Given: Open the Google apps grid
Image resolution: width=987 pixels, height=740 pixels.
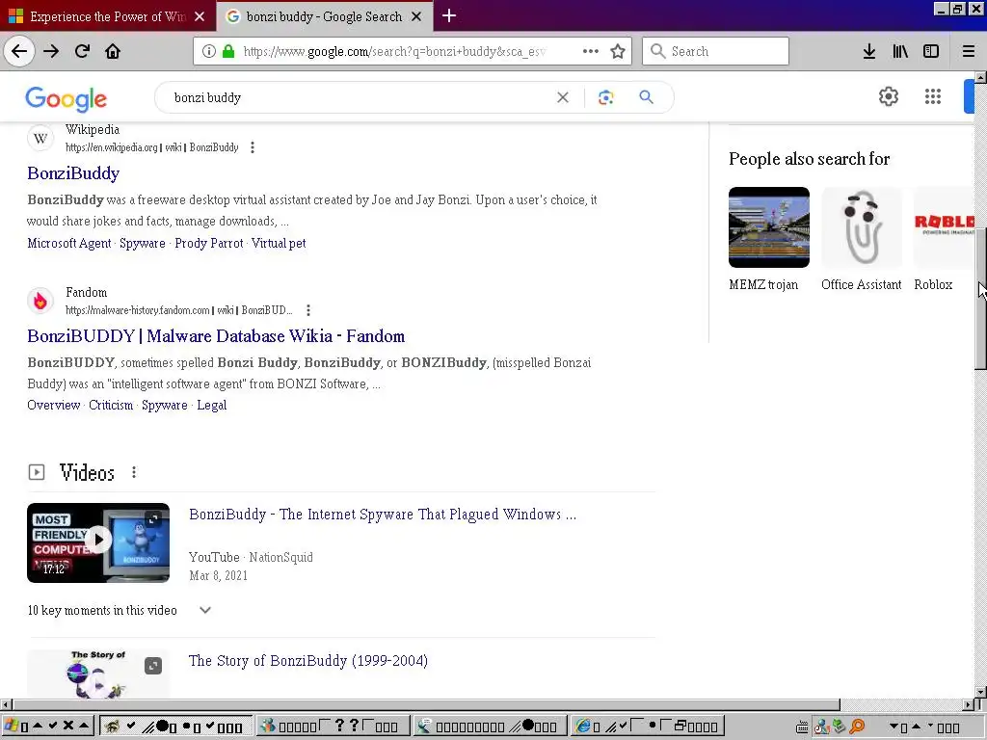Looking at the screenshot, I should (x=933, y=96).
